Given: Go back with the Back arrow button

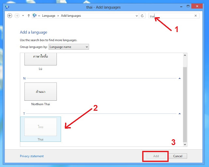Looking at the screenshot, I should 9,16.
